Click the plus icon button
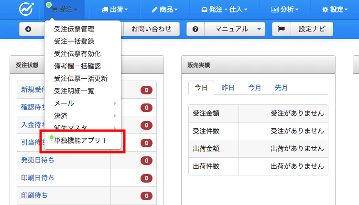The image size is (359, 205). coord(28,30)
